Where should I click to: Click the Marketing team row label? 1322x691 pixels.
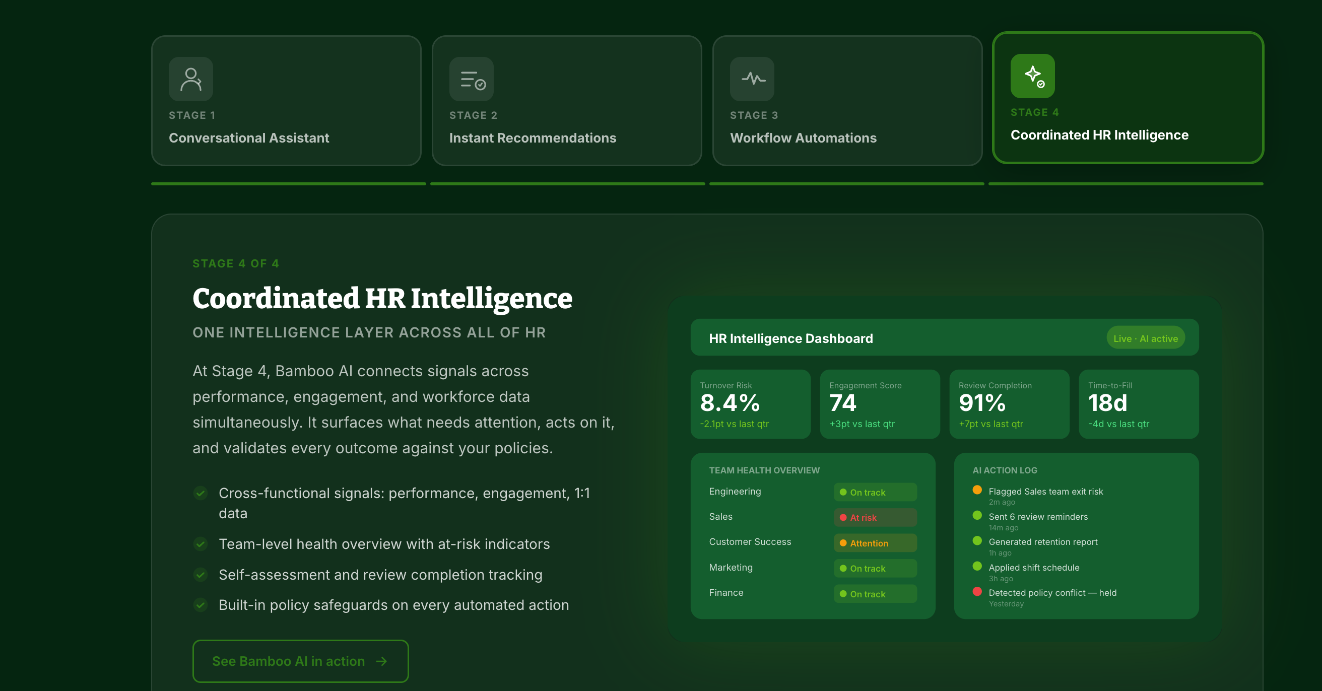pos(731,567)
